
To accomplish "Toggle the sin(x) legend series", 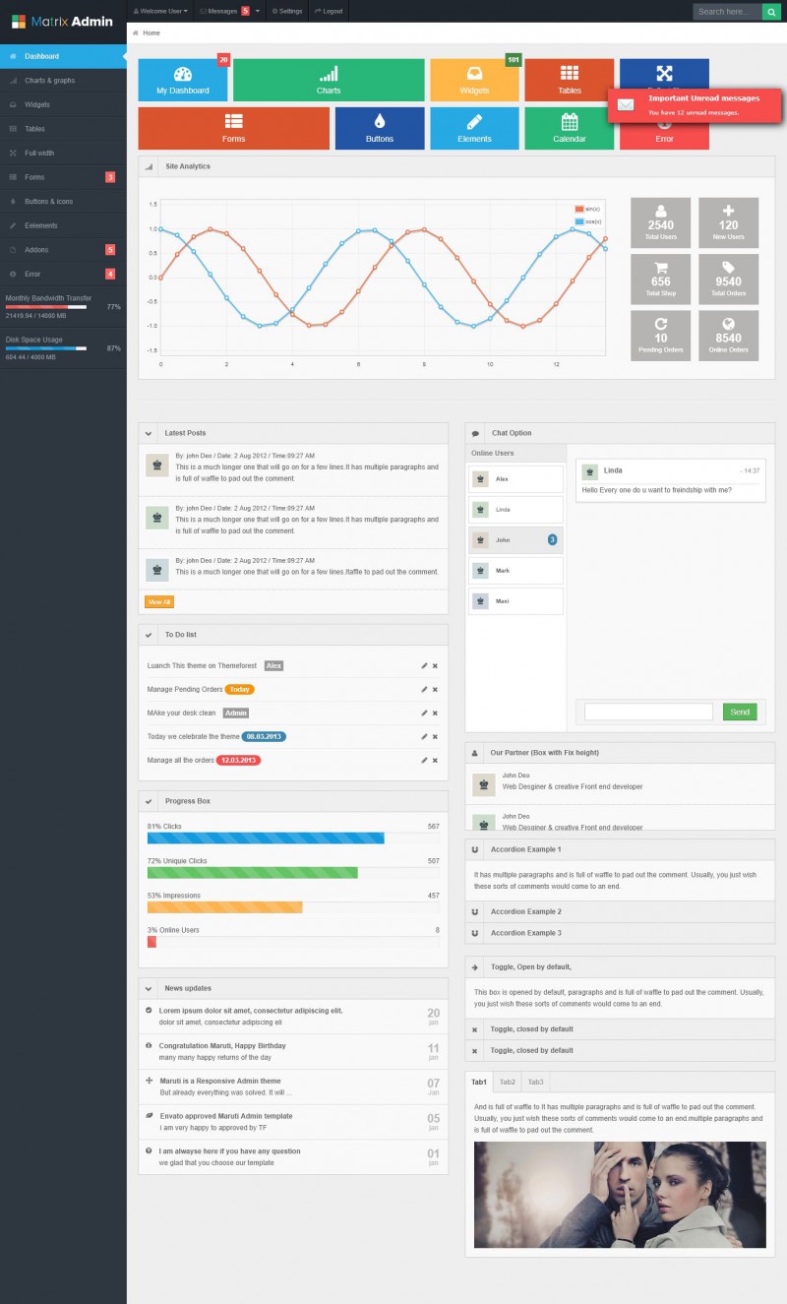I will pos(588,209).
